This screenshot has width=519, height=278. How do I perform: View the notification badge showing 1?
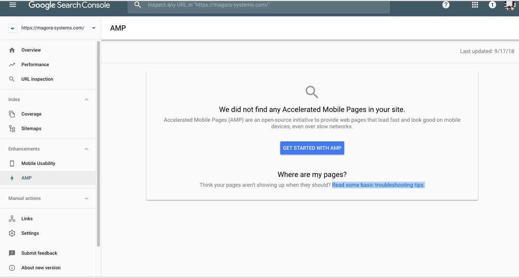point(492,5)
